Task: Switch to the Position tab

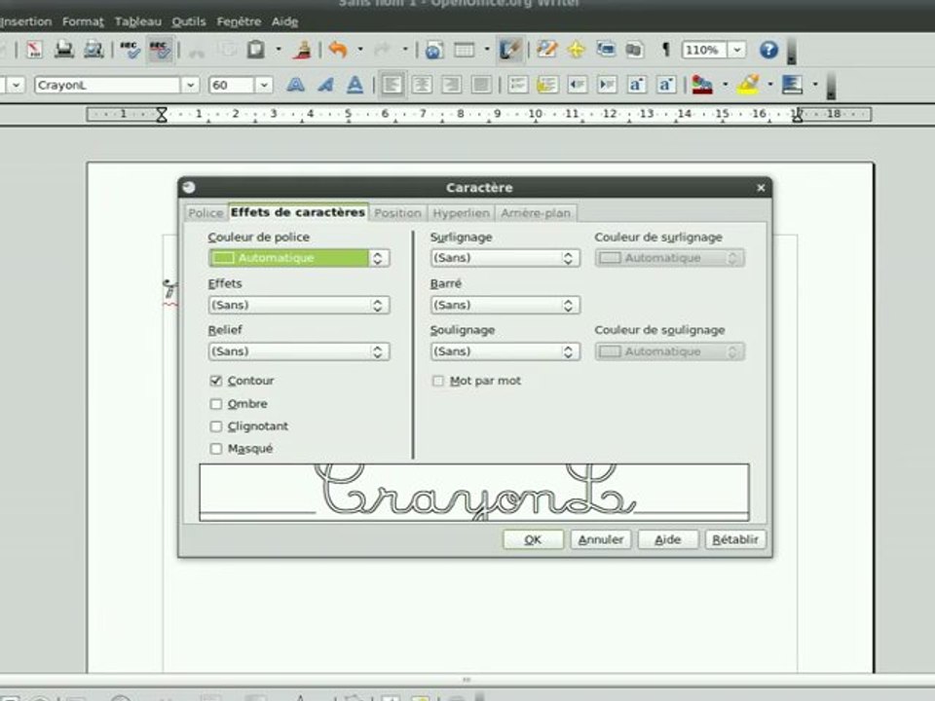Action: point(397,213)
